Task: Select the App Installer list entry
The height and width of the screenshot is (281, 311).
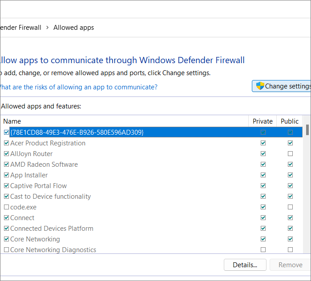Action: pyautogui.click(x=29, y=175)
